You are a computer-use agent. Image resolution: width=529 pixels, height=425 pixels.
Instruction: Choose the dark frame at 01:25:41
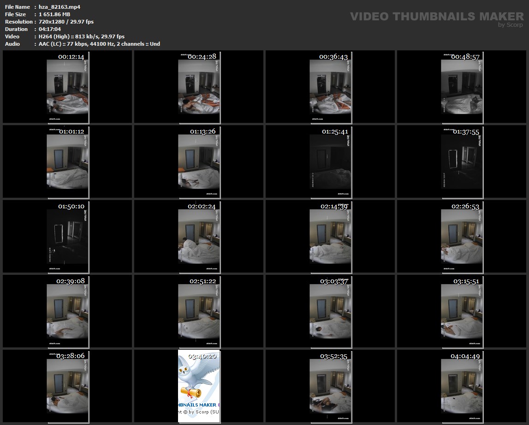pyautogui.click(x=331, y=162)
